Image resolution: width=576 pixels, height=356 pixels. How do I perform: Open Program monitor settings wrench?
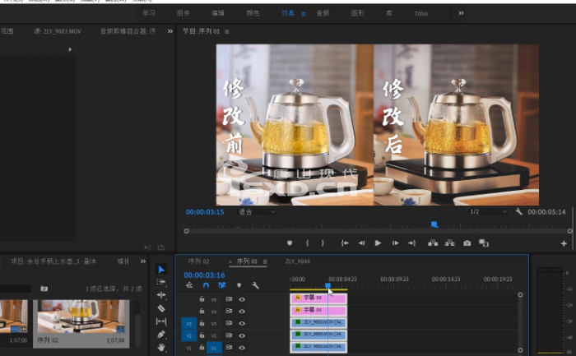(518, 212)
